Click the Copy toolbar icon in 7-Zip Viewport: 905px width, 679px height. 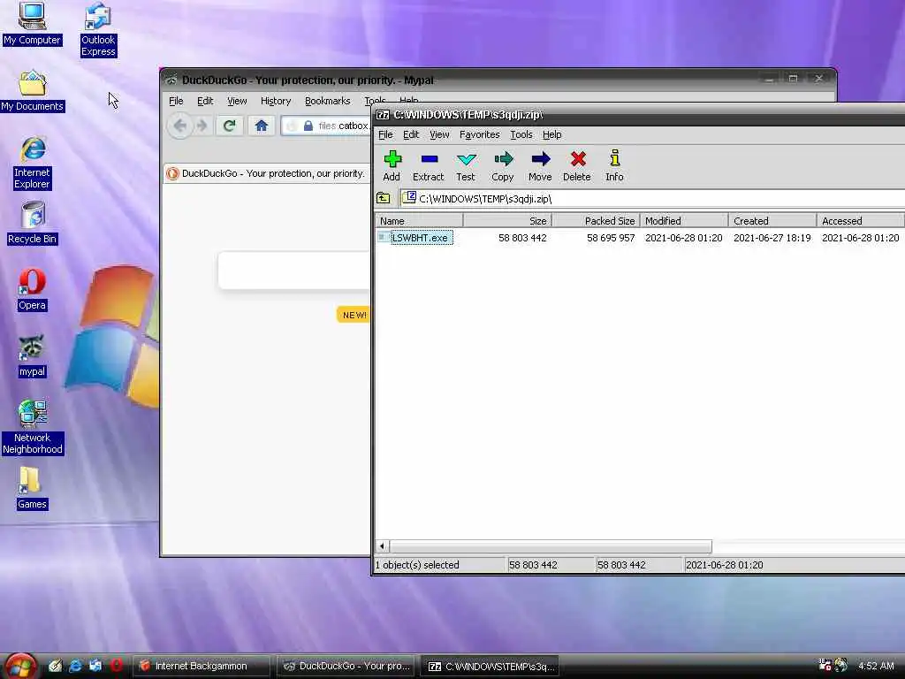tap(503, 165)
